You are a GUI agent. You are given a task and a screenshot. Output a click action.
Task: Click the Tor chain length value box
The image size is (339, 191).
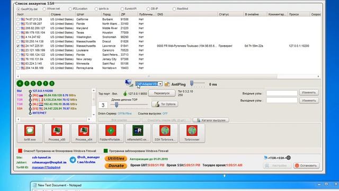coord(103,105)
